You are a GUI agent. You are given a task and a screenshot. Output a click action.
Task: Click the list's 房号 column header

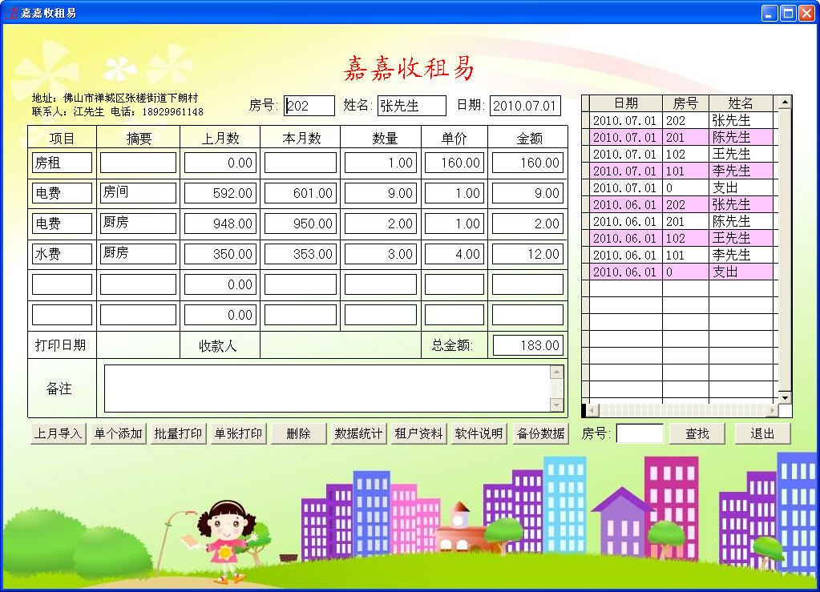pyautogui.click(x=685, y=103)
